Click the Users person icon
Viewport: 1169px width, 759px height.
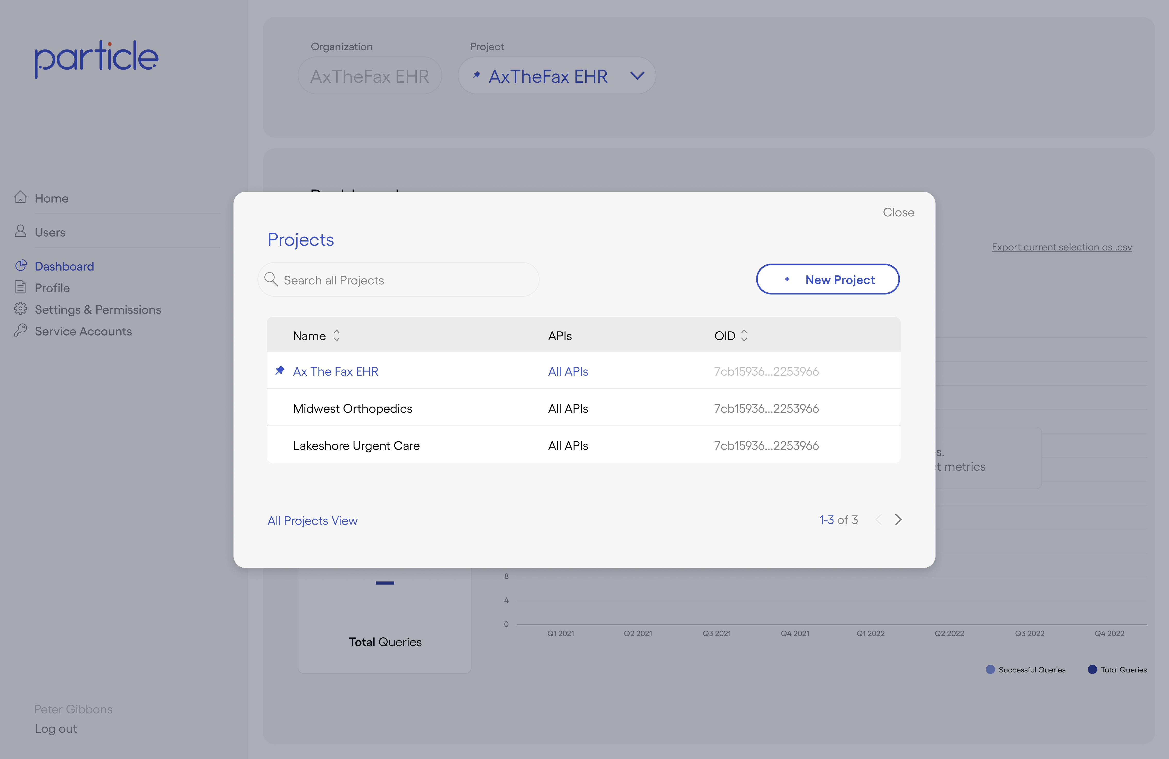(20, 231)
